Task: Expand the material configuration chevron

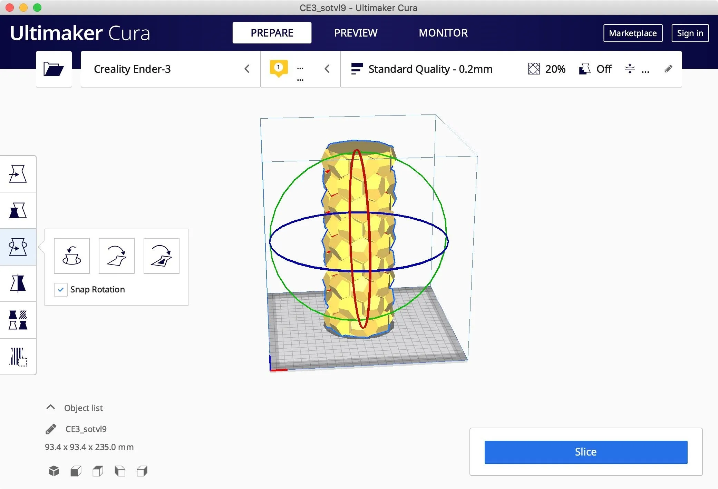Action: [327, 69]
